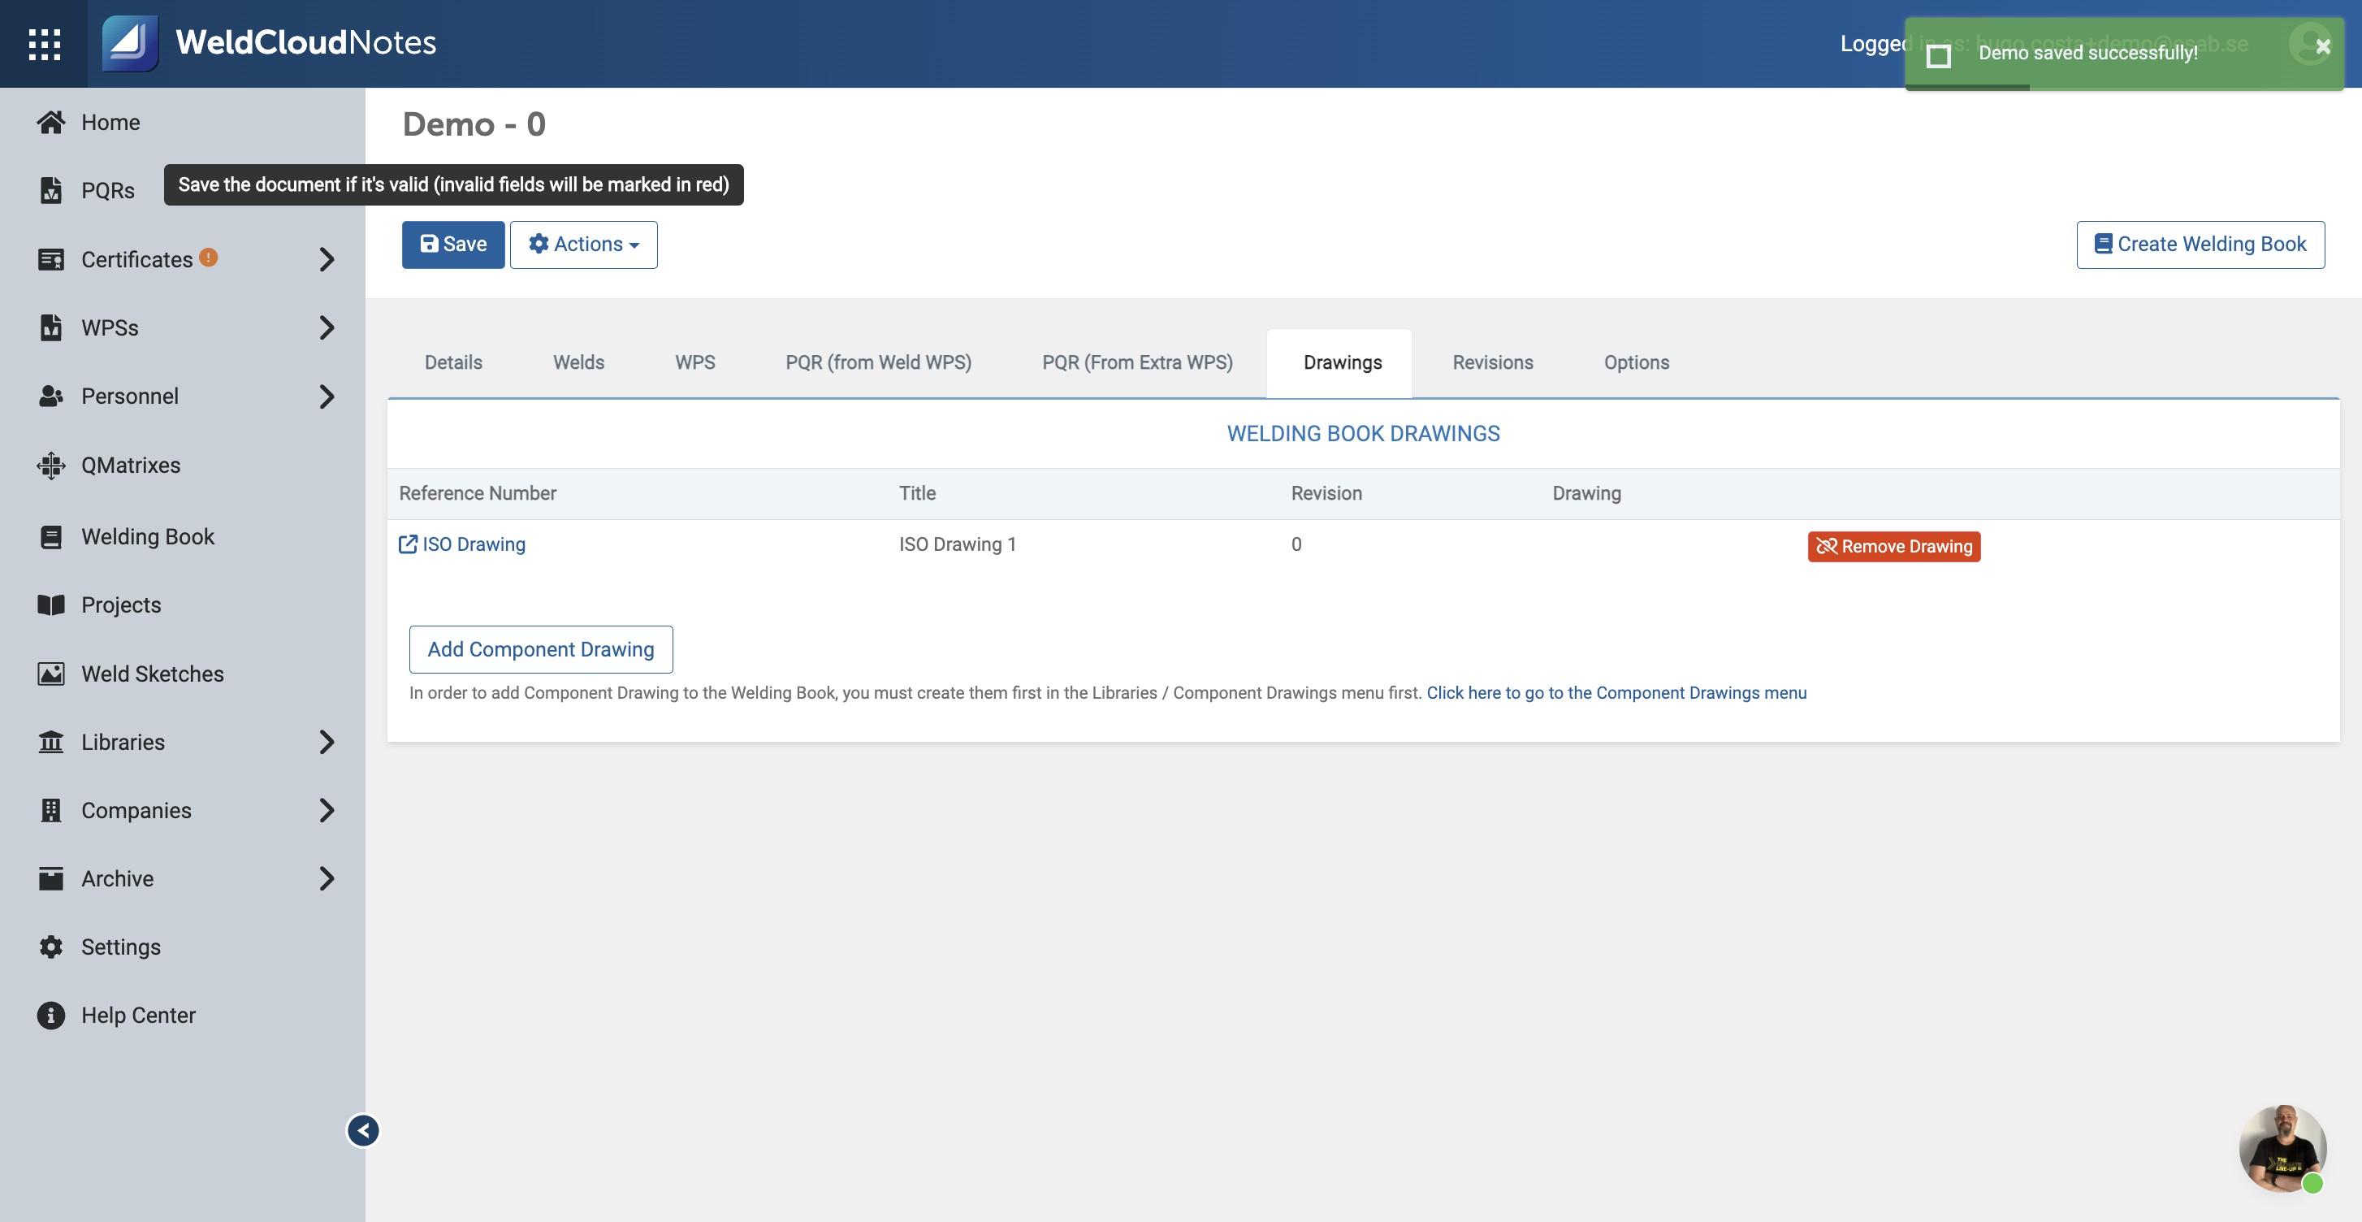Click the Settings gear icon in sidebar
This screenshot has width=2362, height=1222.
click(51, 947)
